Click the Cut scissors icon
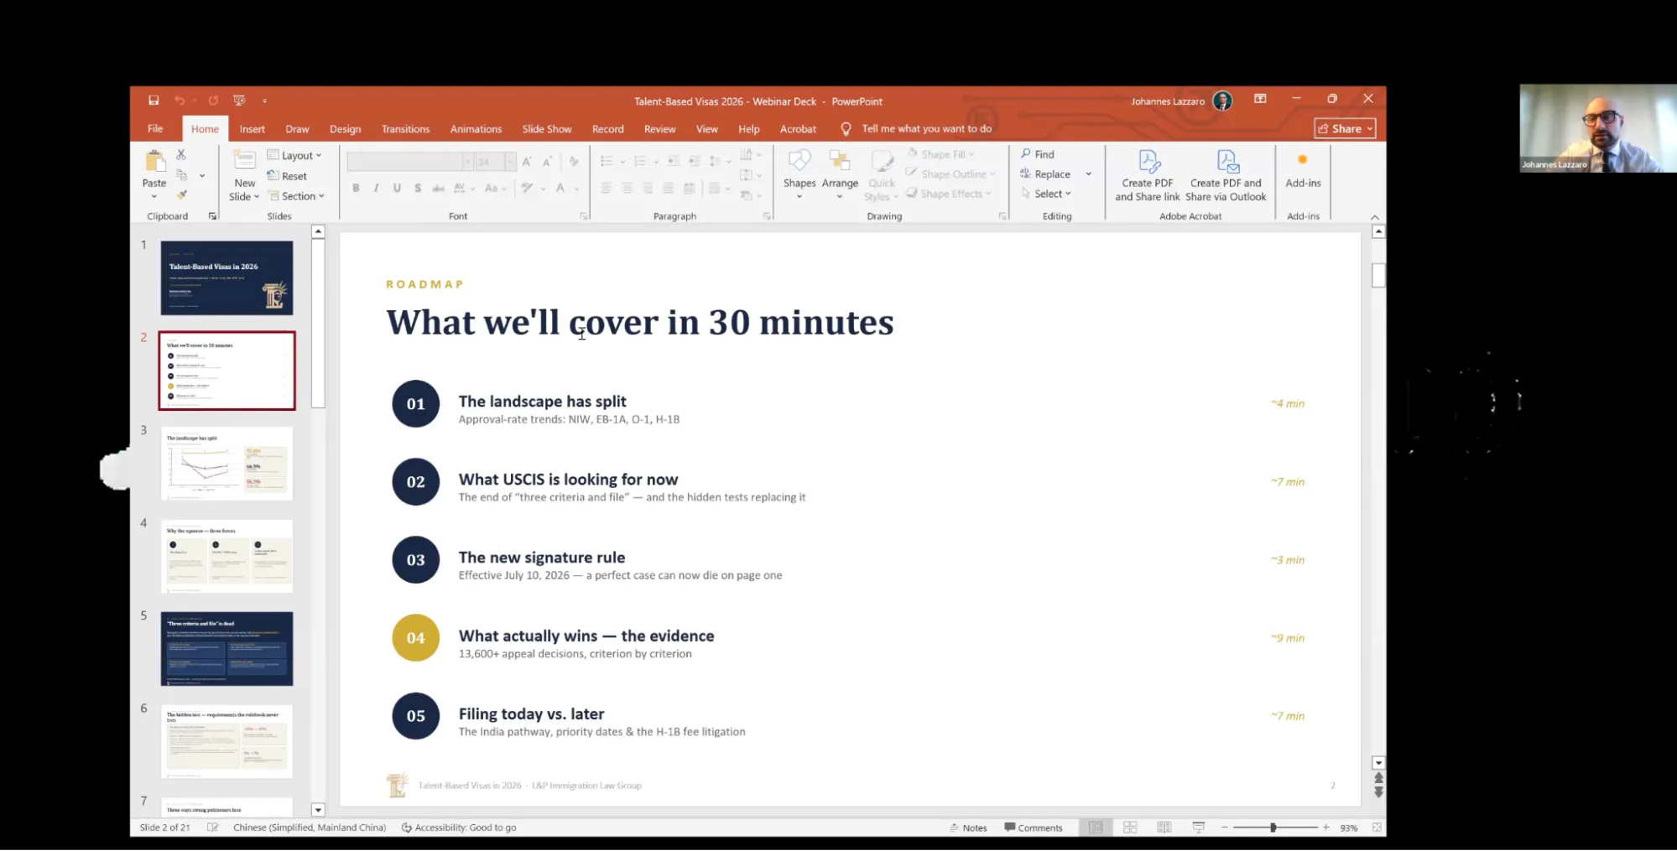 pyautogui.click(x=181, y=155)
